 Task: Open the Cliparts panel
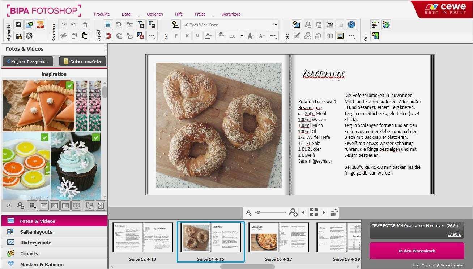click(x=54, y=253)
